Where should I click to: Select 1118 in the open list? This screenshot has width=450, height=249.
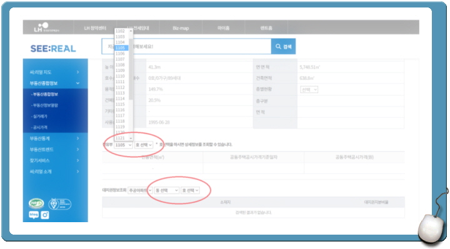pos(121,121)
